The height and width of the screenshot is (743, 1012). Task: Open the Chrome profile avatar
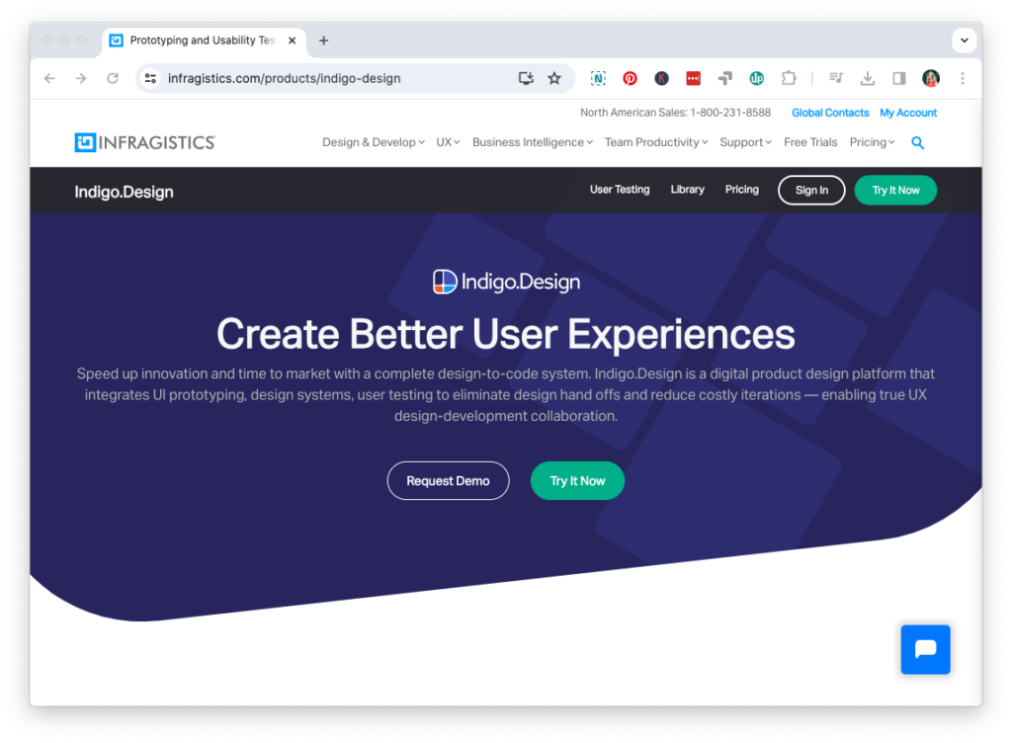point(931,78)
